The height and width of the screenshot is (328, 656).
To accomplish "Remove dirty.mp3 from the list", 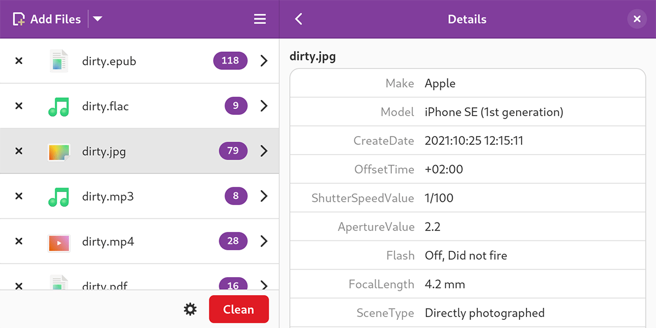I will pos(18,196).
